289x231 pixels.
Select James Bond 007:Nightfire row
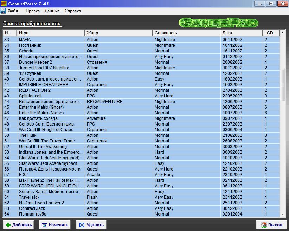point(141,68)
